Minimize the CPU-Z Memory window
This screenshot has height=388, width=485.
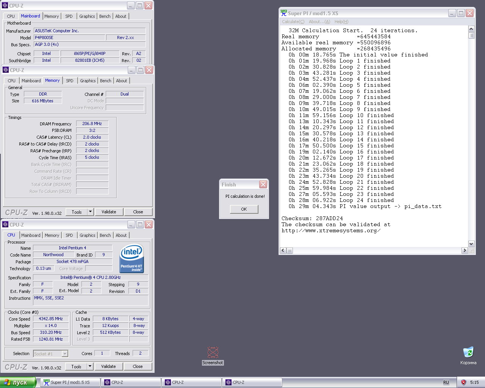click(x=131, y=70)
